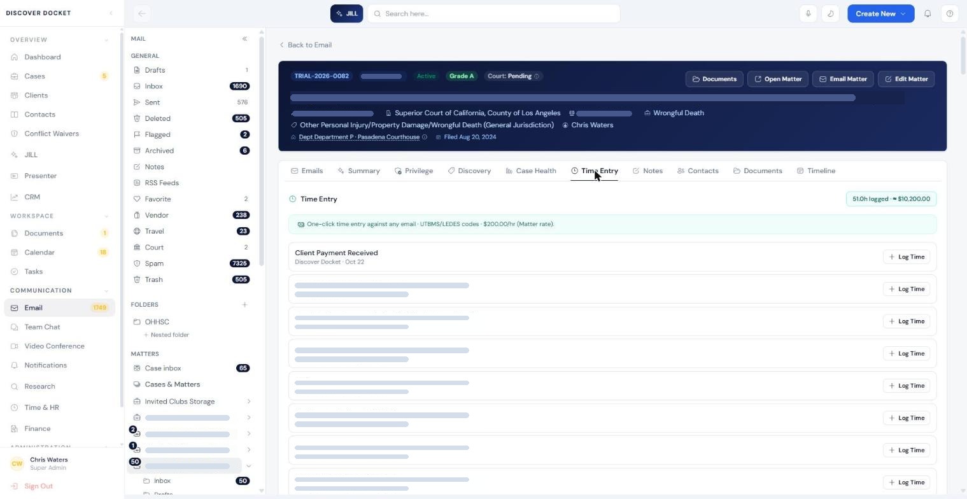The width and height of the screenshot is (967, 499).
Task: Click the Nested folder link under OHHSC
Action: coord(166,335)
